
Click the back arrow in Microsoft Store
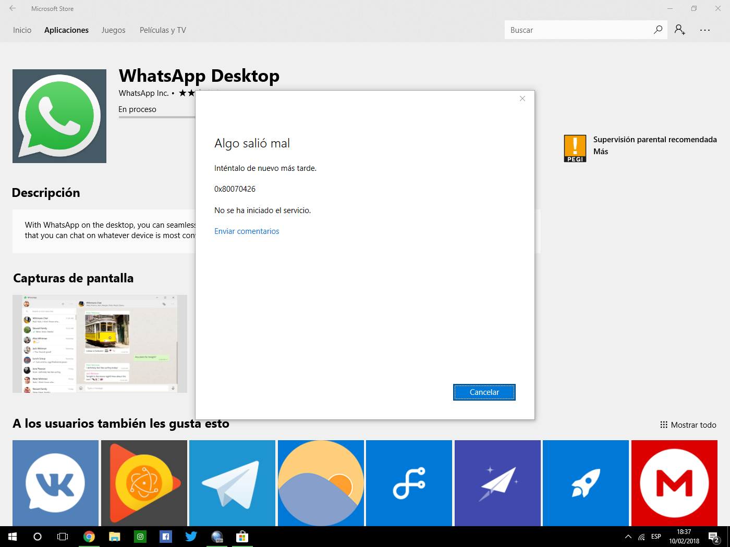pyautogui.click(x=13, y=8)
